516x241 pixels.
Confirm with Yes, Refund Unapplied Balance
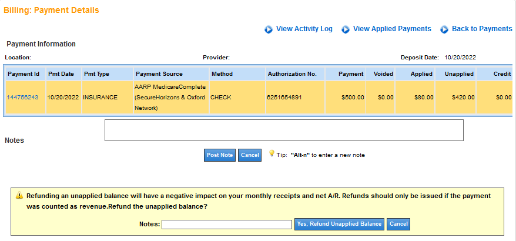point(340,224)
